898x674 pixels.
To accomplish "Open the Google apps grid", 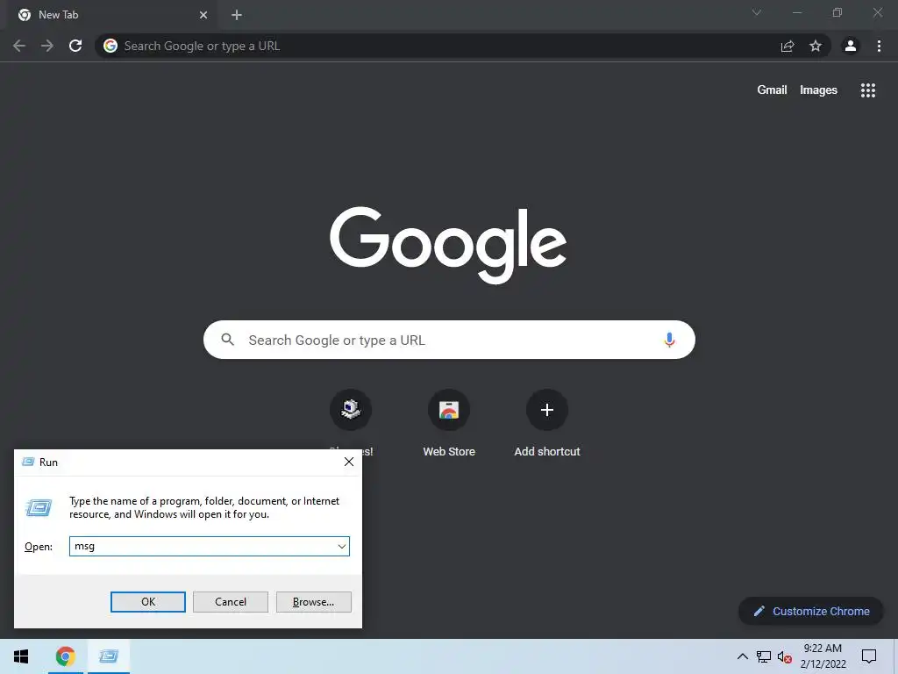I will [x=868, y=90].
